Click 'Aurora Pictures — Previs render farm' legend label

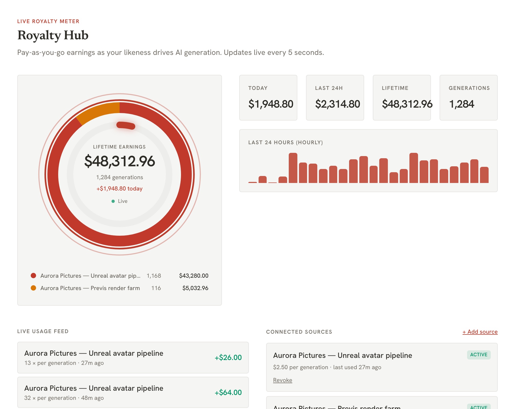coord(90,288)
